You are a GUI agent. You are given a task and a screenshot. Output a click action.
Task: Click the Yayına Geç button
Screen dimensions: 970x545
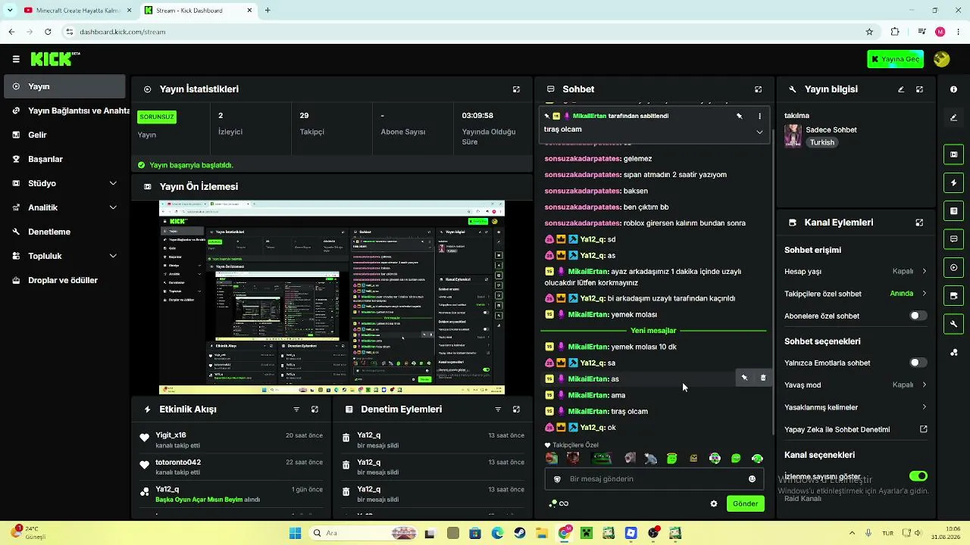tap(895, 59)
